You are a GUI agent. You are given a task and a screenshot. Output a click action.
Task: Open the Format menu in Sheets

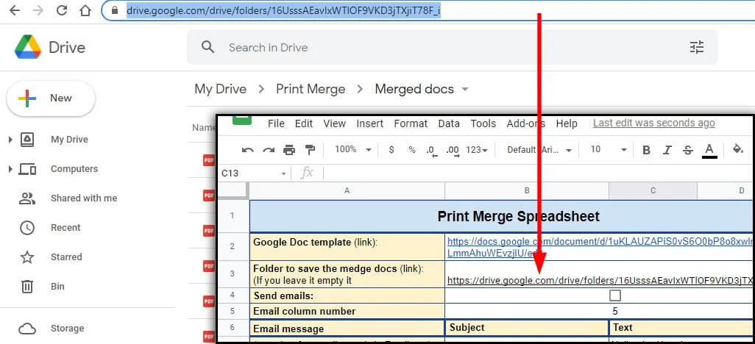pyautogui.click(x=411, y=123)
